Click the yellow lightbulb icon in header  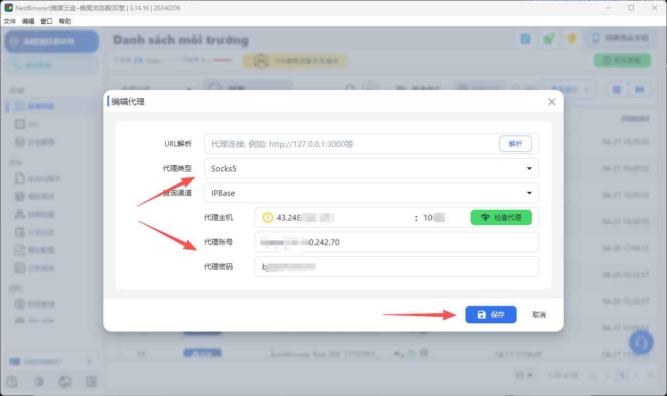point(572,39)
